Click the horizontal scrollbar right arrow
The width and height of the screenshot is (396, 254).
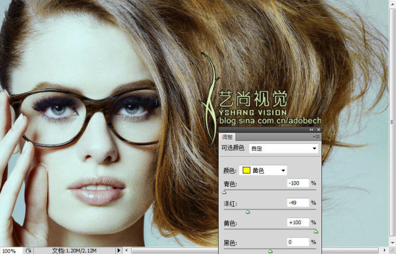point(385,251)
